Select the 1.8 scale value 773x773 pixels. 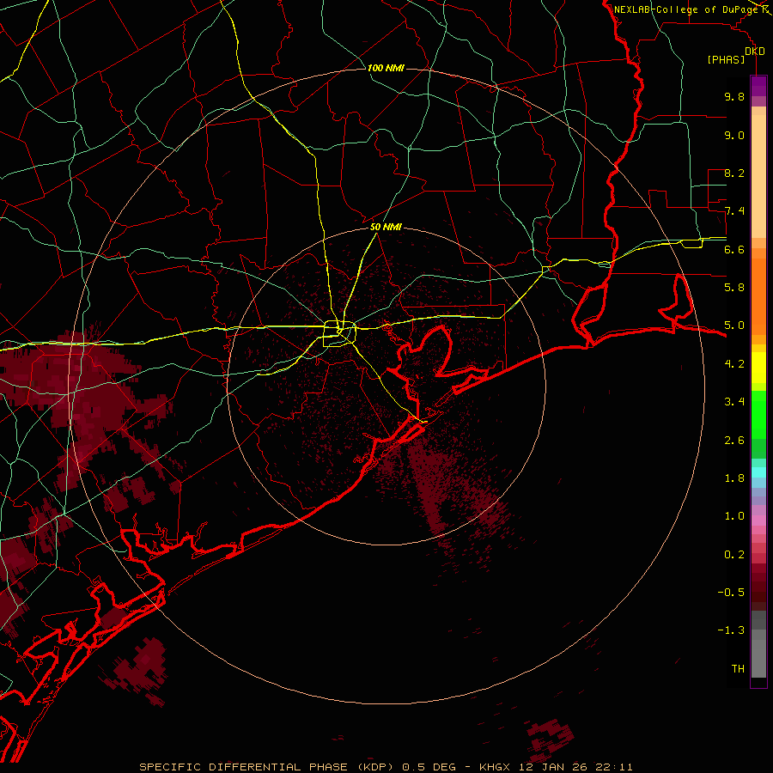click(734, 478)
